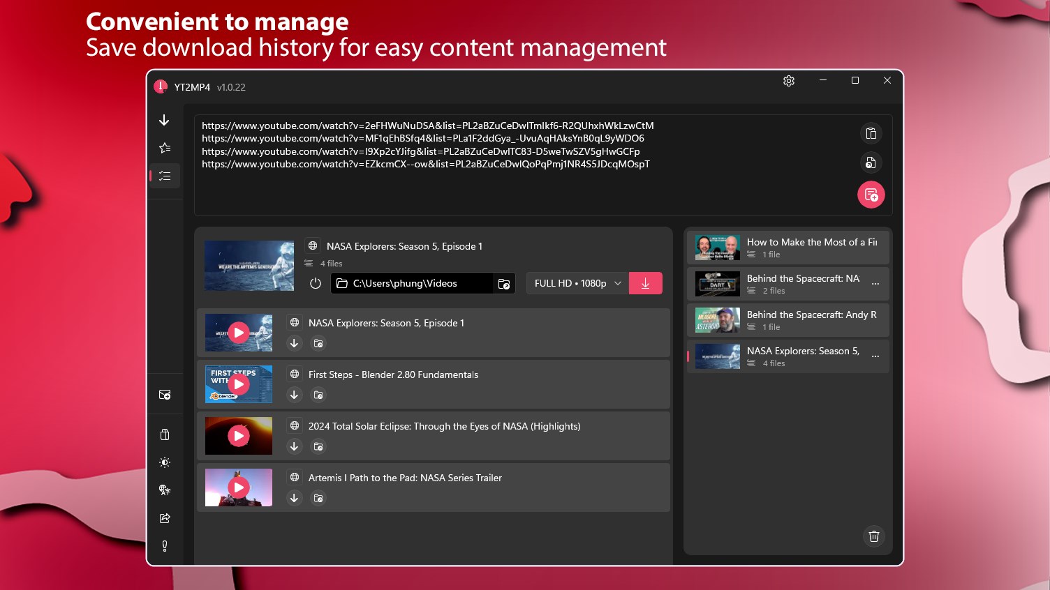Click the import-from-file icon beside URLs
The height and width of the screenshot is (590, 1050).
click(871, 162)
